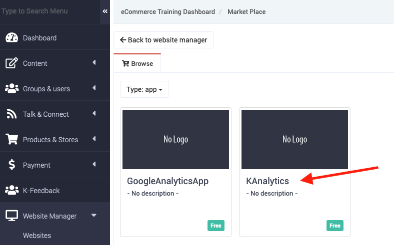Click the search menu input field
This screenshot has height=245, width=394.
(49, 11)
